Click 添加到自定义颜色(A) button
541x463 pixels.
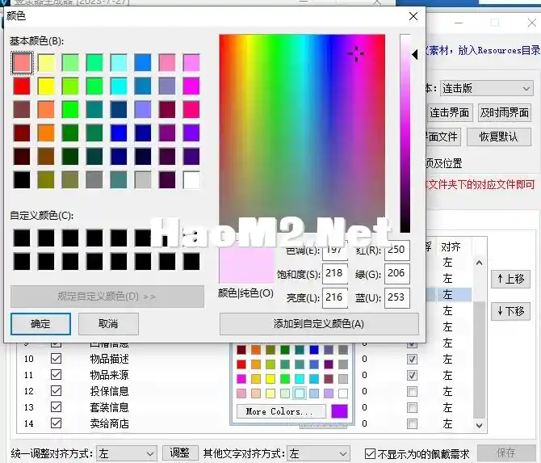point(319,324)
